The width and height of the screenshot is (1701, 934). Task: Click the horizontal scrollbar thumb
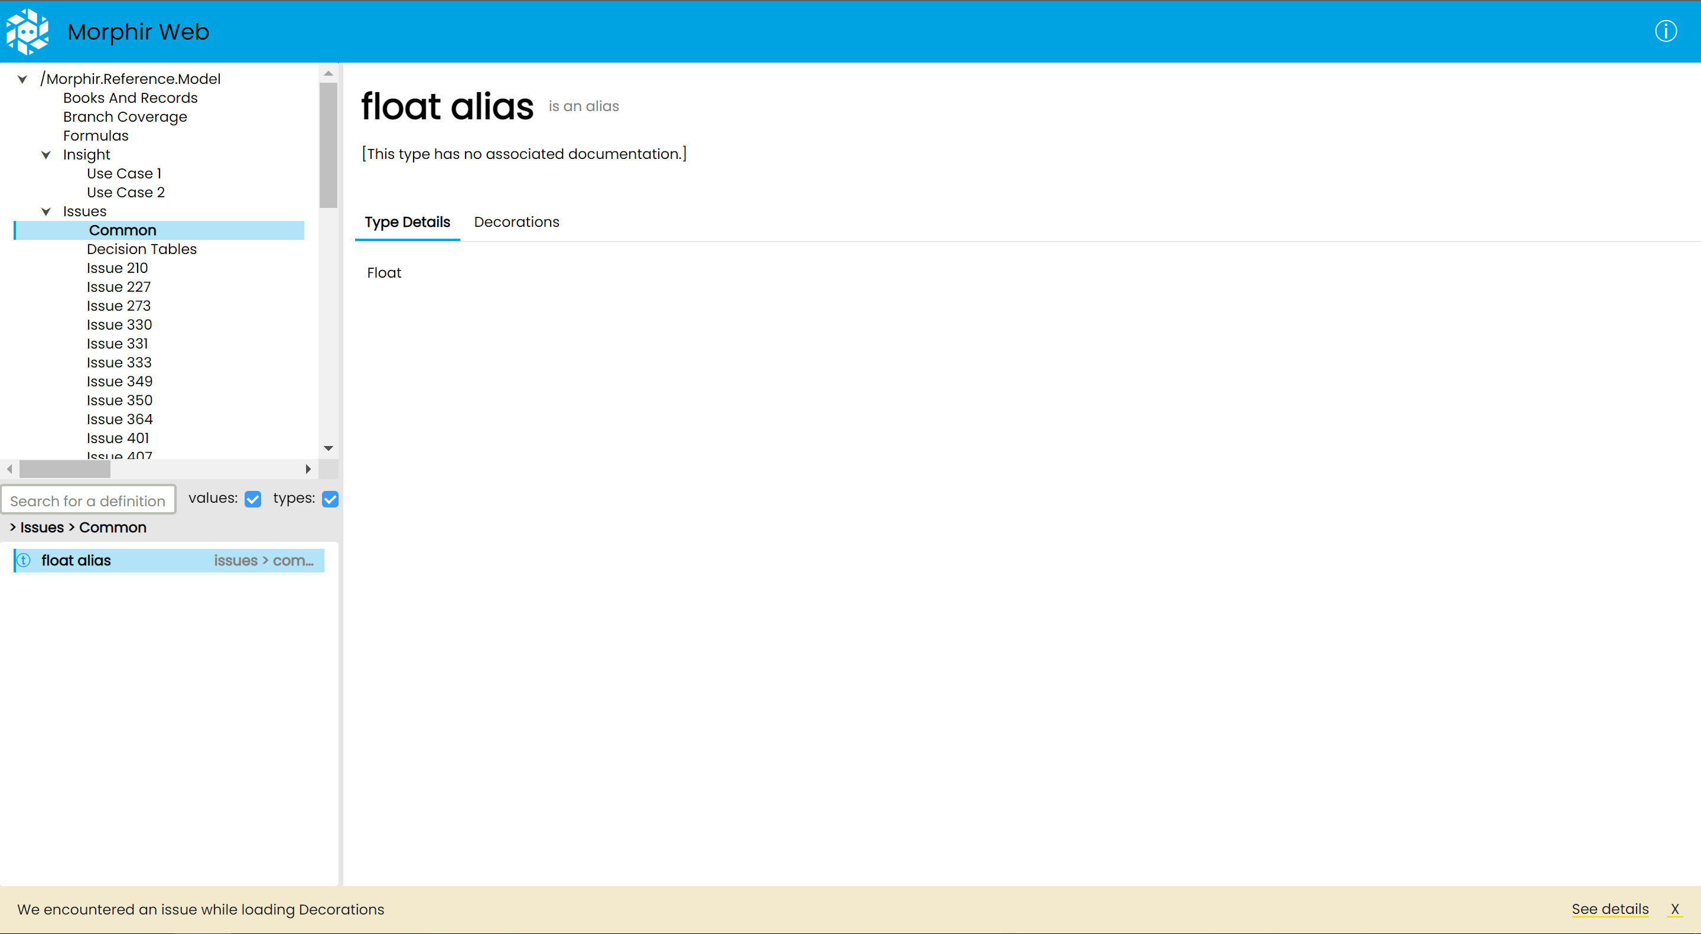coord(65,469)
